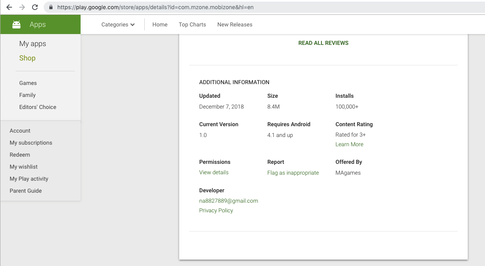Image resolution: width=485 pixels, height=266 pixels.
Task: Open My subscriptions
Action: point(31,143)
